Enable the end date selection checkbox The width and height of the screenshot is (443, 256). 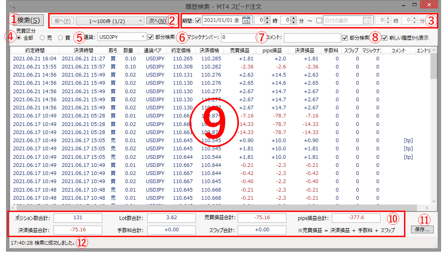pos(319,21)
